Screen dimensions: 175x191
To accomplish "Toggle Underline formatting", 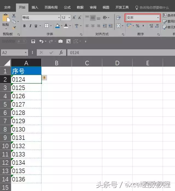I will [36, 26].
